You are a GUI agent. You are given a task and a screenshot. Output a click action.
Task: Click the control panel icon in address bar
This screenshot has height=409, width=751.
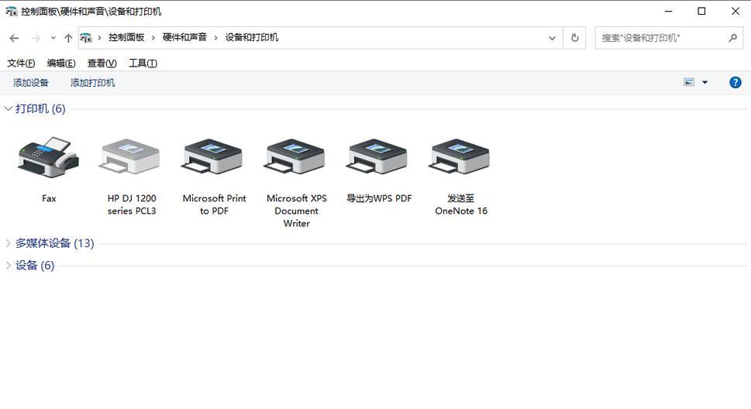coord(86,38)
